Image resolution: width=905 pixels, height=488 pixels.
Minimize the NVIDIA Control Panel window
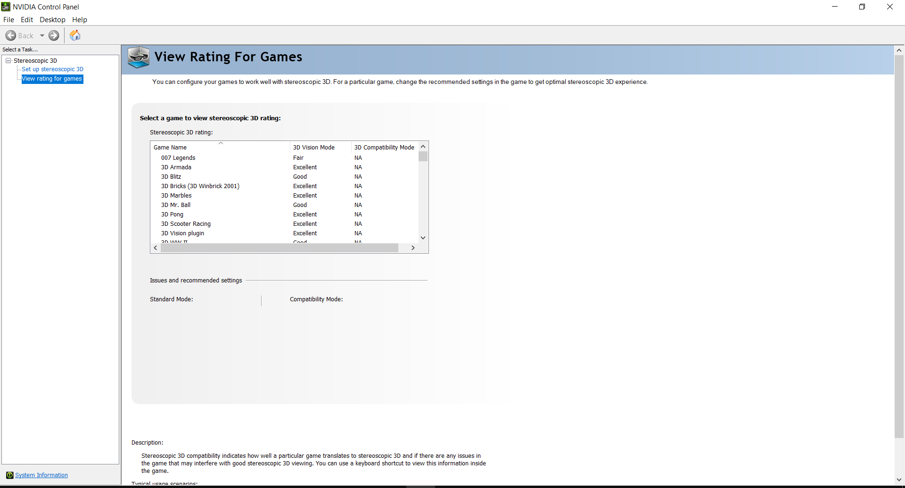point(835,7)
